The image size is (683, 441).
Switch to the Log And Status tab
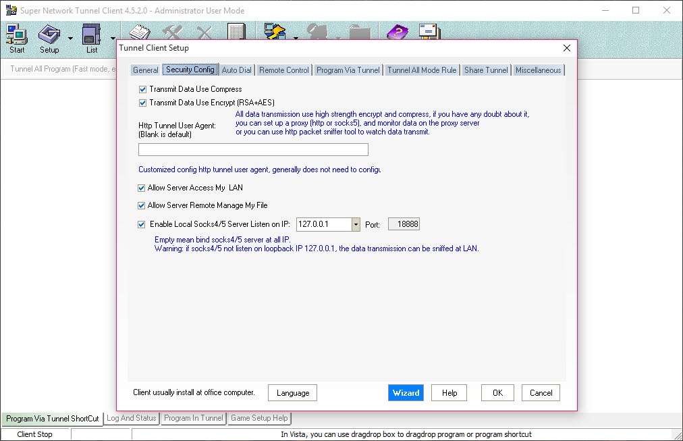coord(132,418)
